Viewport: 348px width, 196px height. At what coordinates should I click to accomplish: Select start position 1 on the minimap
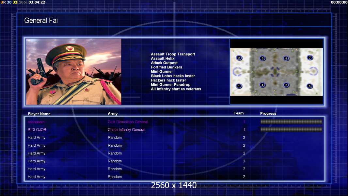[239, 86]
